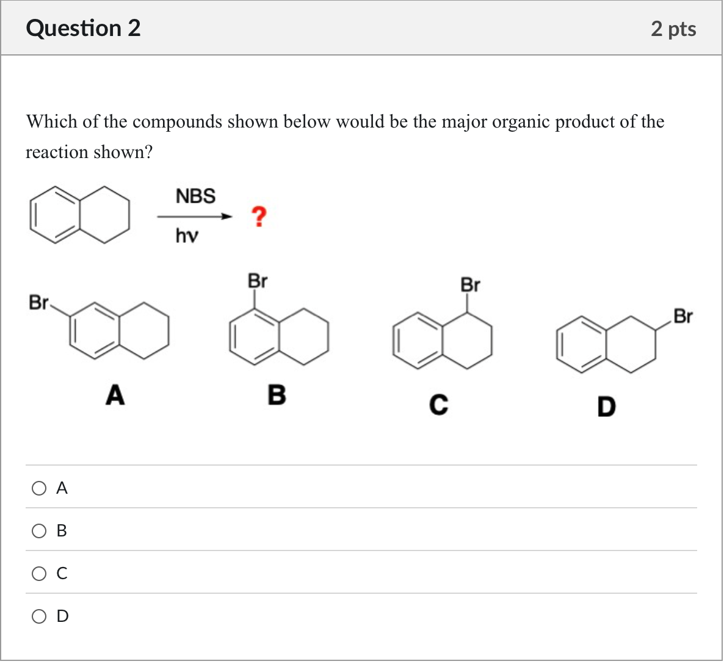Select radio button for answer C
The height and width of the screenshot is (664, 724).
[39, 573]
